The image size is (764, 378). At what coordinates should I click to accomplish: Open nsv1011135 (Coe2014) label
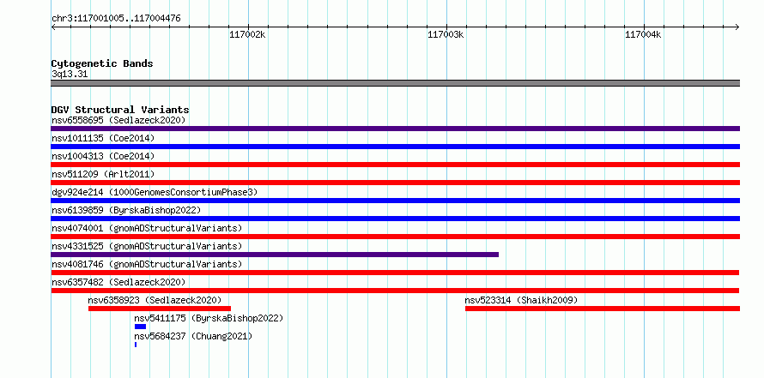click(x=103, y=138)
